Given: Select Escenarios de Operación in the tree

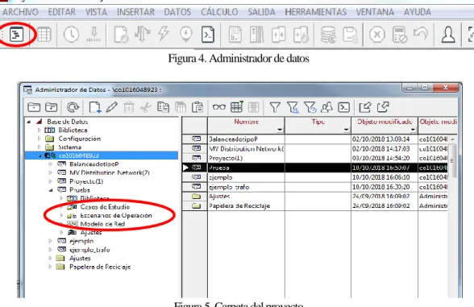Looking at the screenshot, I should 116,215.
